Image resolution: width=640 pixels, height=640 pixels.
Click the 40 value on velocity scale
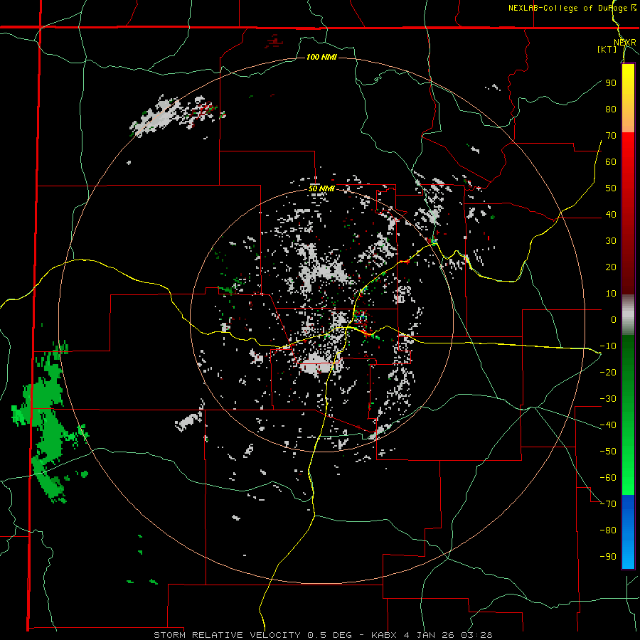611,214
